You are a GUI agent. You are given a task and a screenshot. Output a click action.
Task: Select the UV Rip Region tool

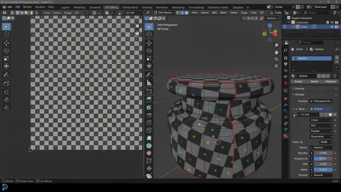pos(6,83)
